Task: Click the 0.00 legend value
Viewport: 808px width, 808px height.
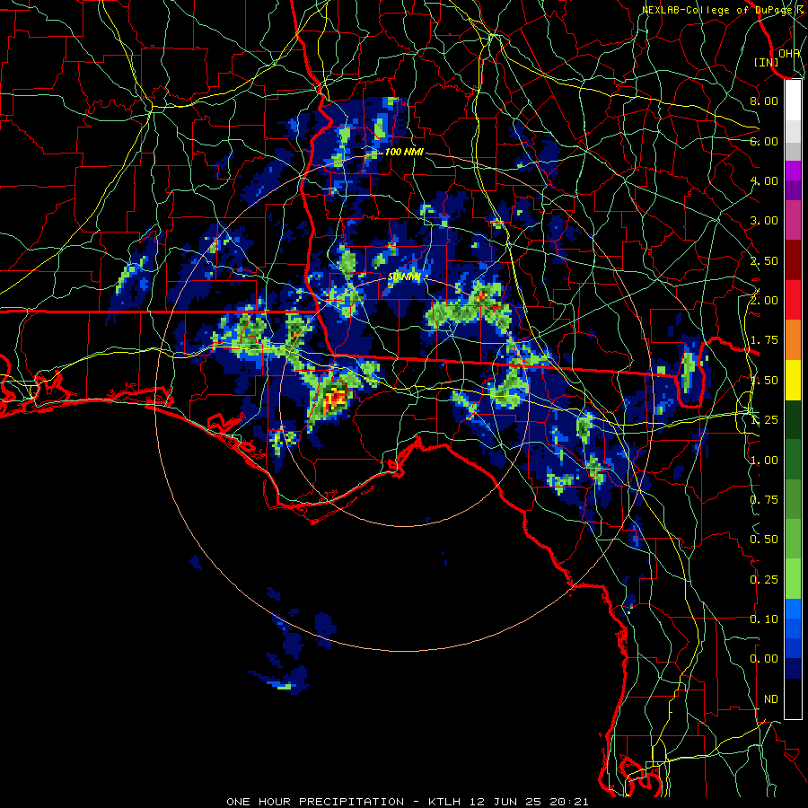Action: click(764, 659)
